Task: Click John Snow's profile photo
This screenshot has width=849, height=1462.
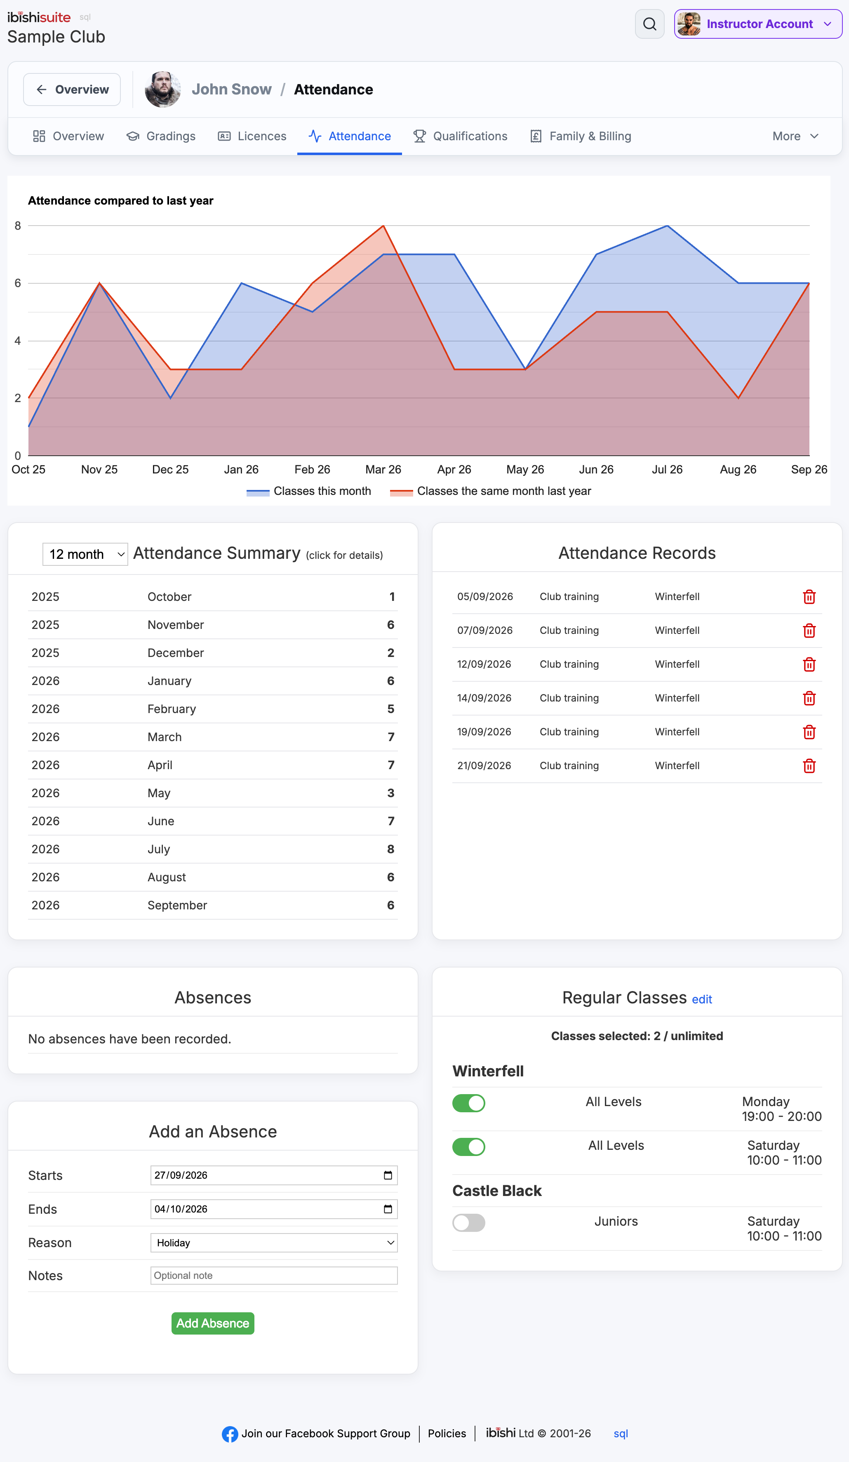Action: (x=162, y=89)
